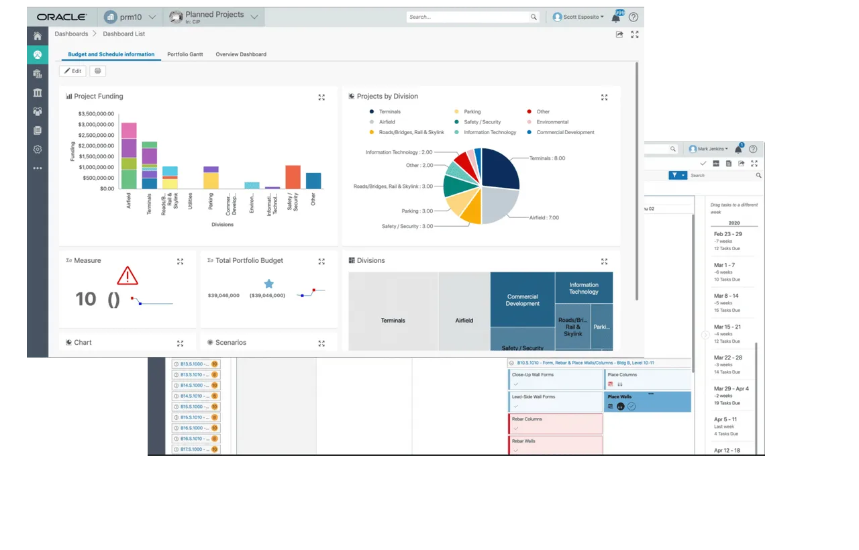Viewport: 859px width, 550px height.
Task: Switch to the Portfolio Gantt tab
Action: 185,54
